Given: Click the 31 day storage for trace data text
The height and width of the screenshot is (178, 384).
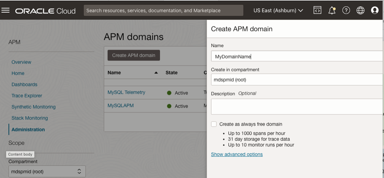Looking at the screenshot, I should coord(259,139).
